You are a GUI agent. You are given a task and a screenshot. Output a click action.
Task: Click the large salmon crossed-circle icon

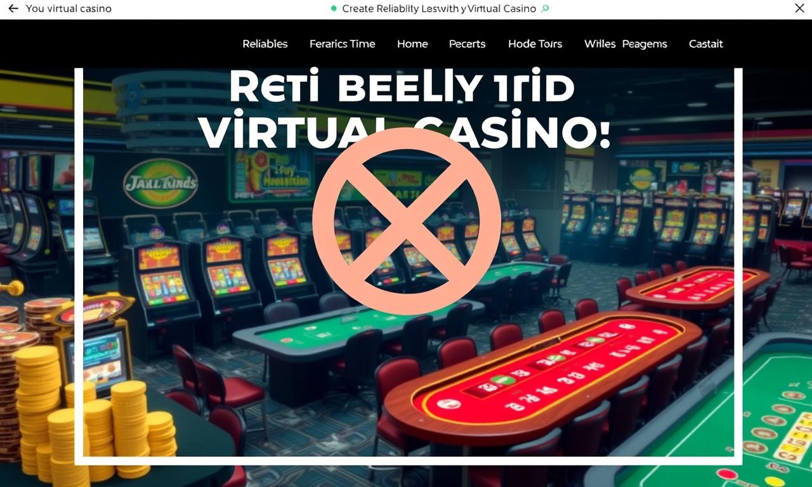pyautogui.click(x=407, y=221)
